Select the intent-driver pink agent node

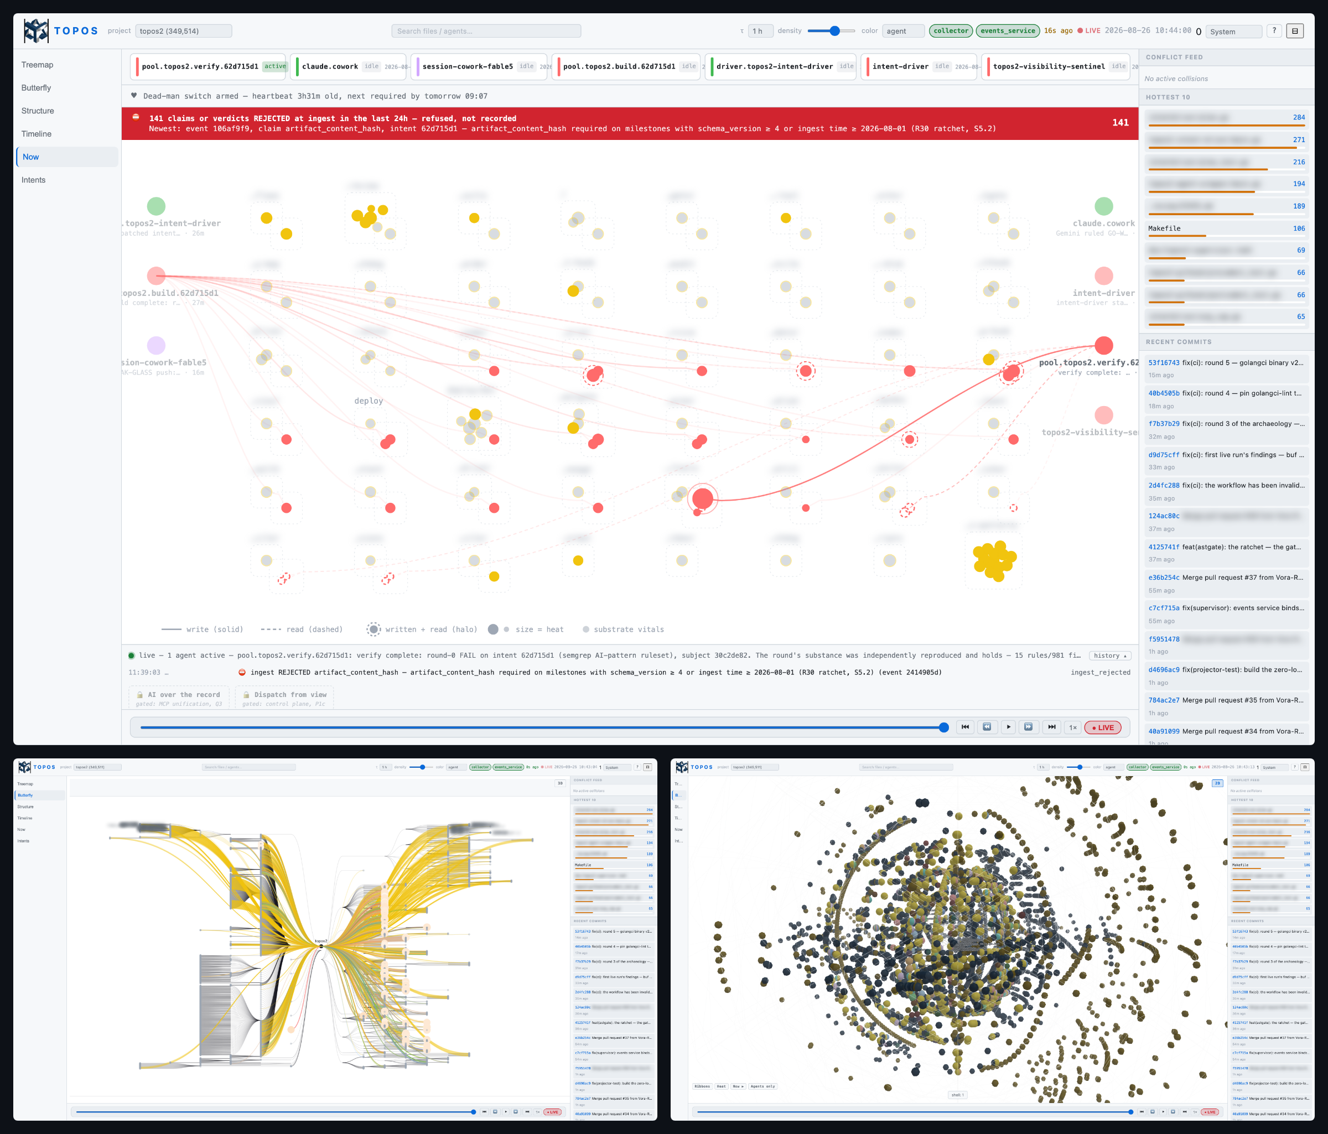(x=1104, y=276)
